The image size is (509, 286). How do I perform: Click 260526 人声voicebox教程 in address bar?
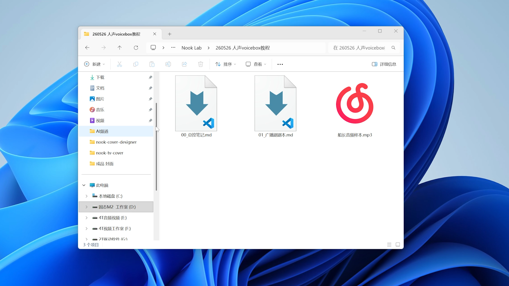pos(243,48)
